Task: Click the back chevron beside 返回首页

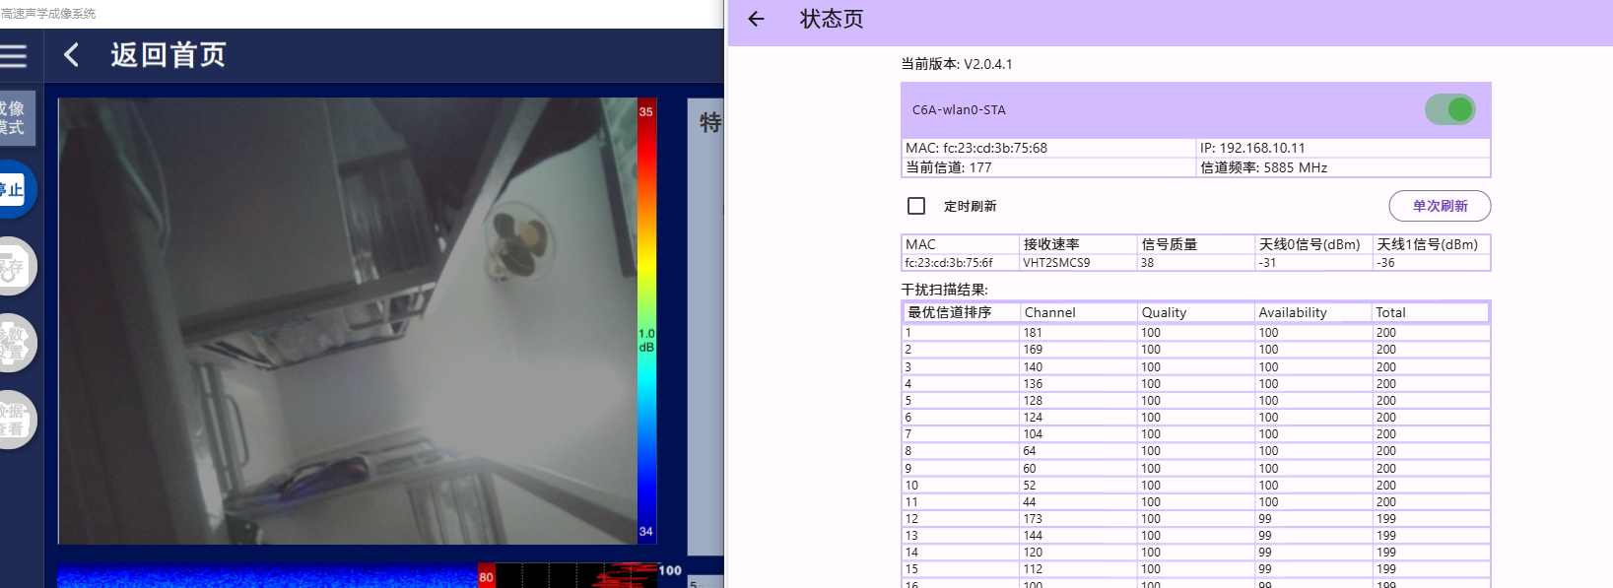Action: point(71,54)
